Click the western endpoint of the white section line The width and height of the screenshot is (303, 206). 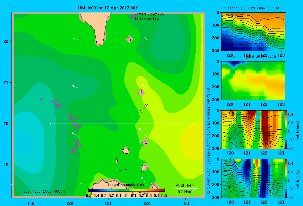coord(50,124)
